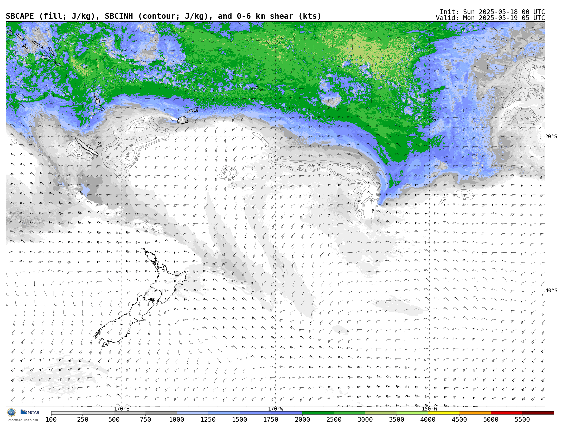Select the dark red 5500+ color swatch
The width and height of the screenshot is (562, 423).
point(538,413)
